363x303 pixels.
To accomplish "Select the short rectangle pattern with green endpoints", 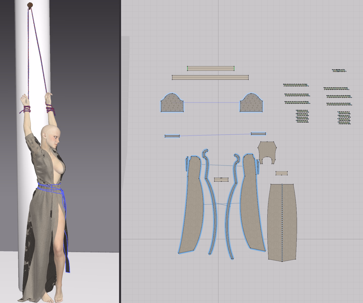I will pos(210,68).
